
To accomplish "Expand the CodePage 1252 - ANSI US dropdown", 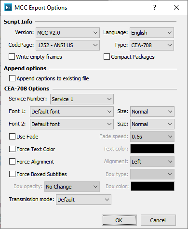I will 67,45.
